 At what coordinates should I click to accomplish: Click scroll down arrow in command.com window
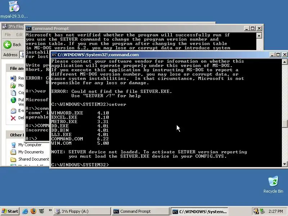point(284,164)
